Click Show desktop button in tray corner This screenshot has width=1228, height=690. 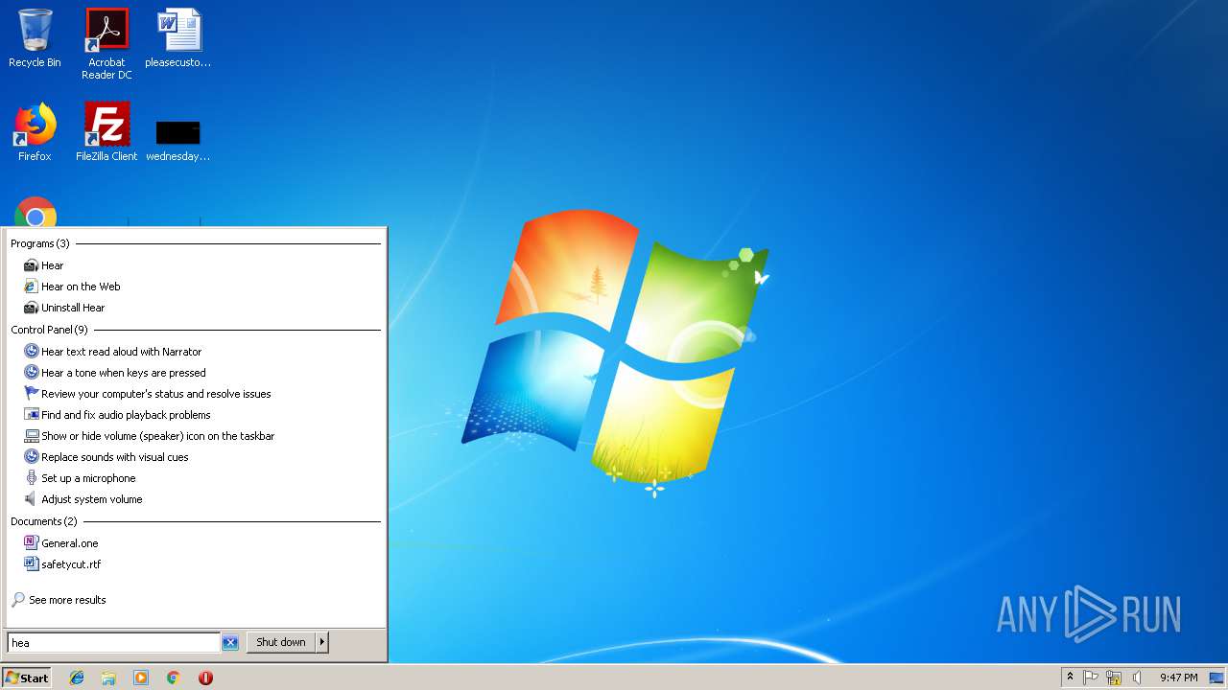[1216, 678]
